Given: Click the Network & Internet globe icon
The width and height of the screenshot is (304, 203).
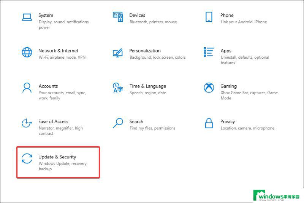Looking at the screenshot, I should 27,52.
